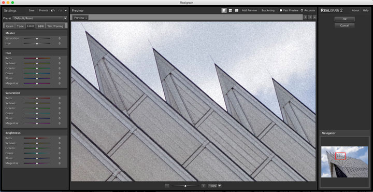Go to next preview tab arrow

[x=310, y=17]
